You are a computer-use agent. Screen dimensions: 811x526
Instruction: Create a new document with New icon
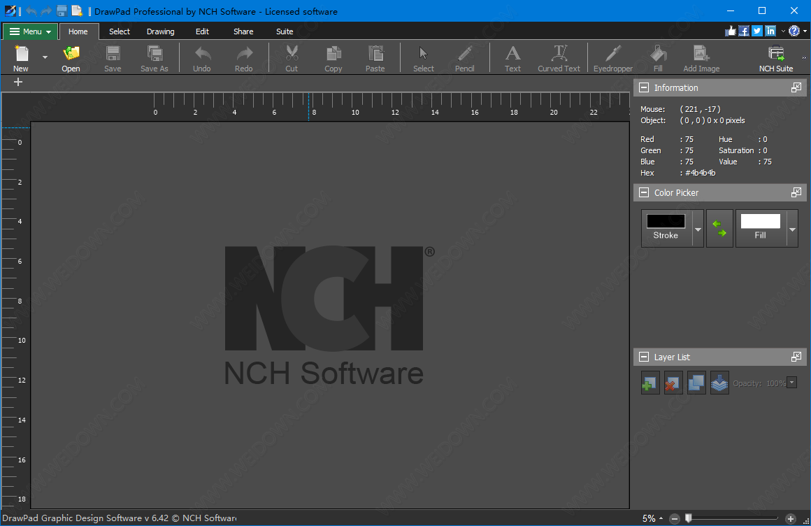point(21,58)
